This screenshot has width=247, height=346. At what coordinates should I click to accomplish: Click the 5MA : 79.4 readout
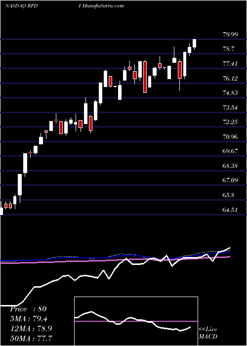click(29, 319)
